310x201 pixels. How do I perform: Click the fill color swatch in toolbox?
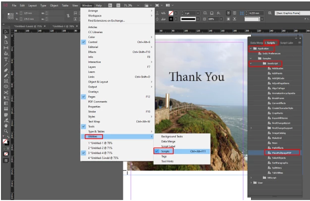tap(5, 141)
